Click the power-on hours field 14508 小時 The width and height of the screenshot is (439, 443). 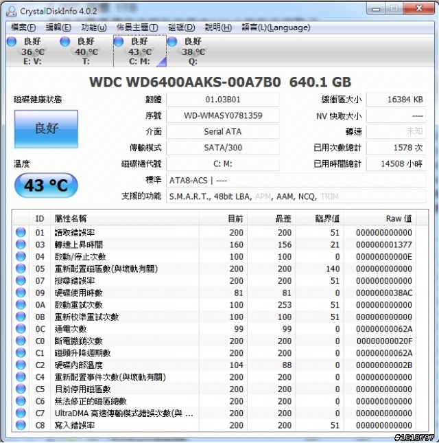[x=396, y=164]
